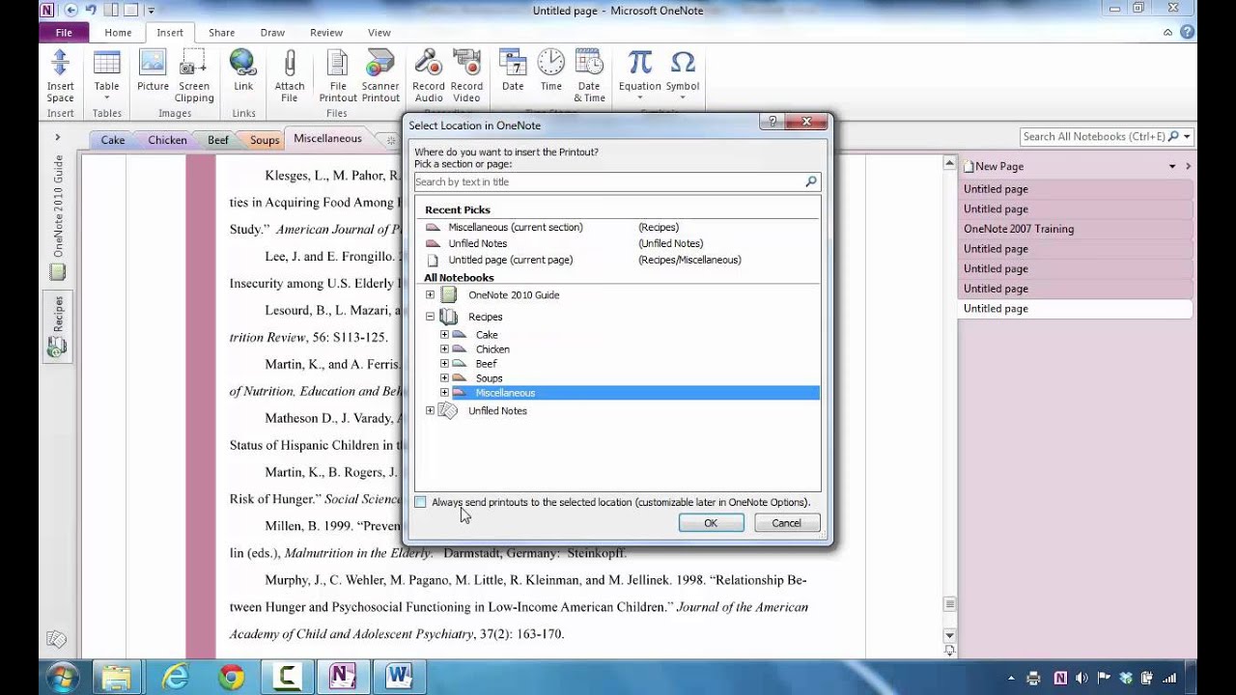Click the Recipes notebook icon in sidebar
Viewport: 1236px width, 695px height.
click(57, 348)
